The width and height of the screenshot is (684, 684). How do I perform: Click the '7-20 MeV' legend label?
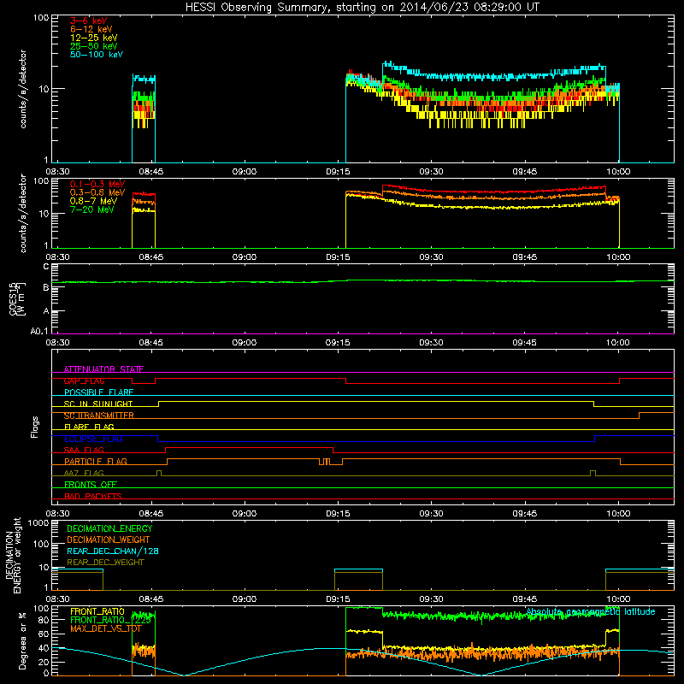click(91, 209)
